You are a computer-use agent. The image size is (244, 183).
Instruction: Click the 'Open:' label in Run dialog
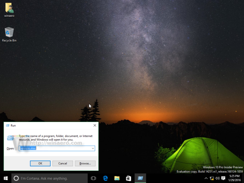tap(11, 148)
